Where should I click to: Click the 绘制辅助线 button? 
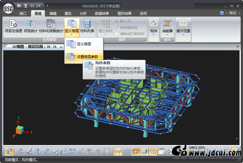tap(126, 28)
